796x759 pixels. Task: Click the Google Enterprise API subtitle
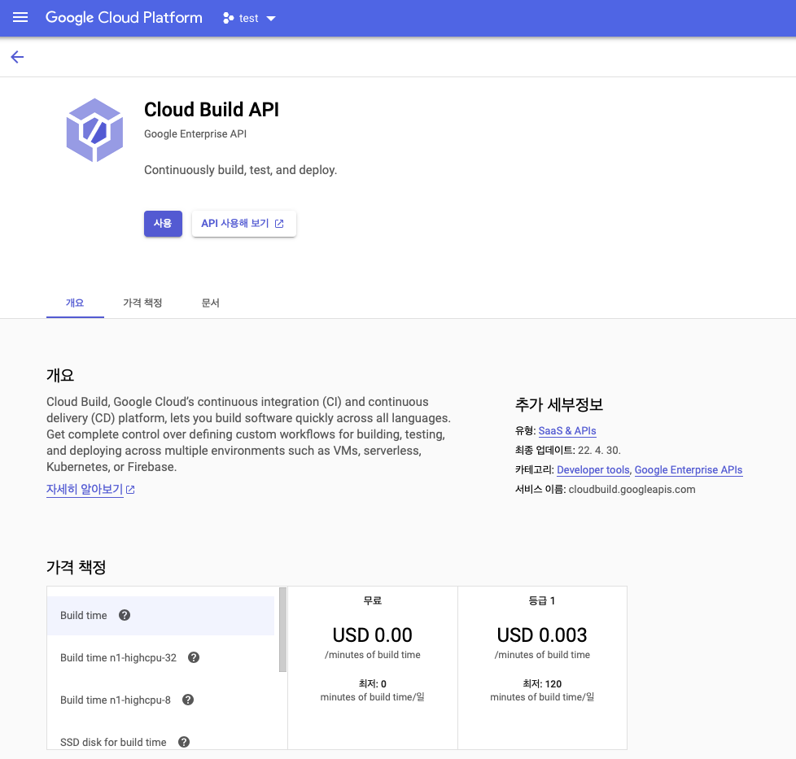coord(195,134)
